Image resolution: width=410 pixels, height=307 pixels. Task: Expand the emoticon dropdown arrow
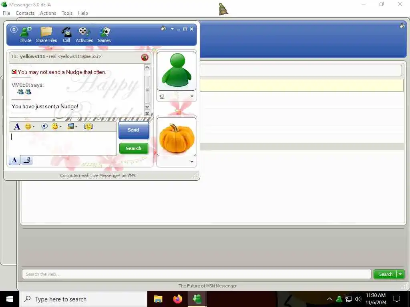[34, 127]
